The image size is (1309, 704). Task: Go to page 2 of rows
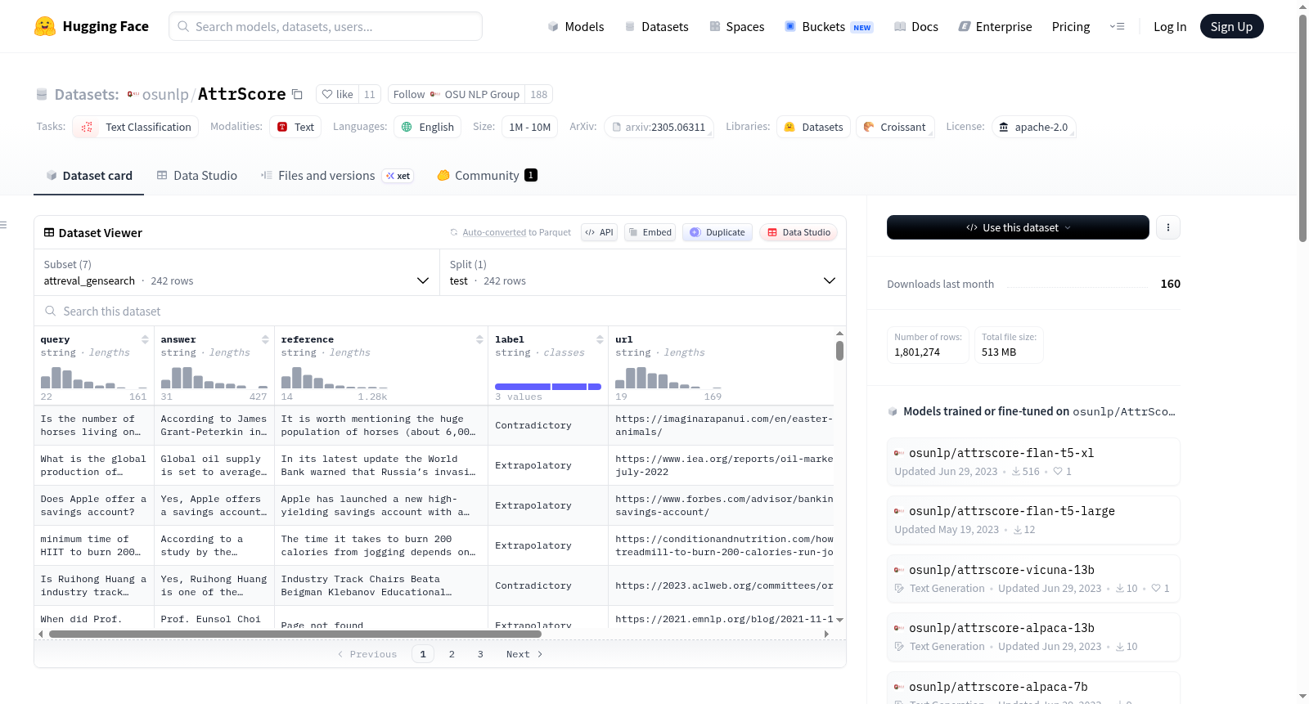452,654
